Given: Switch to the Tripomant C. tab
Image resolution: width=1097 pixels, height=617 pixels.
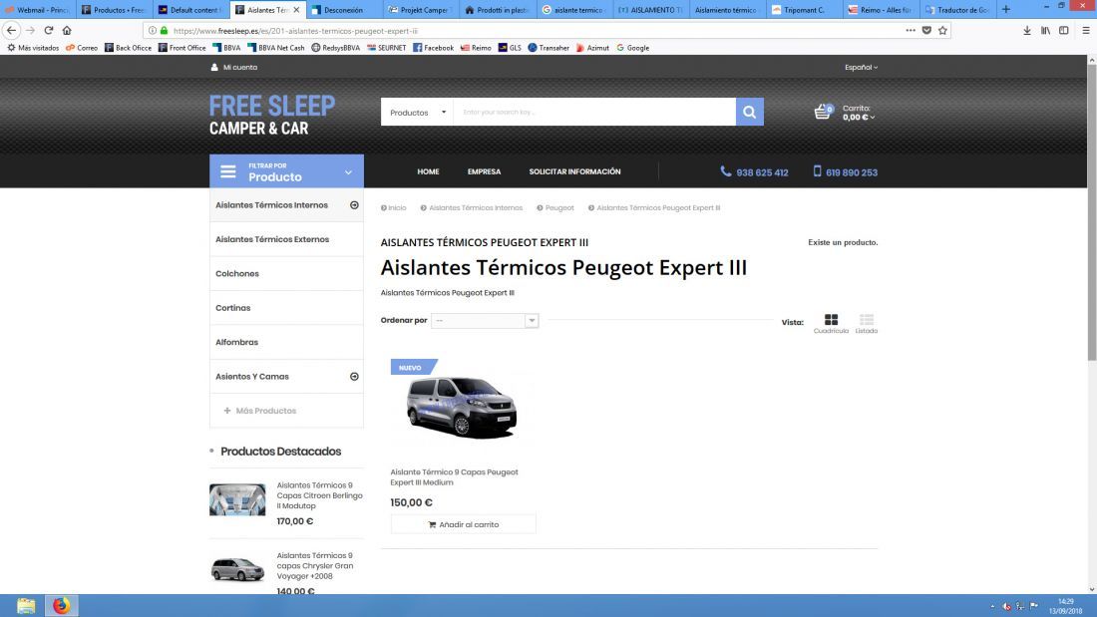Looking at the screenshot, I should point(803,10).
